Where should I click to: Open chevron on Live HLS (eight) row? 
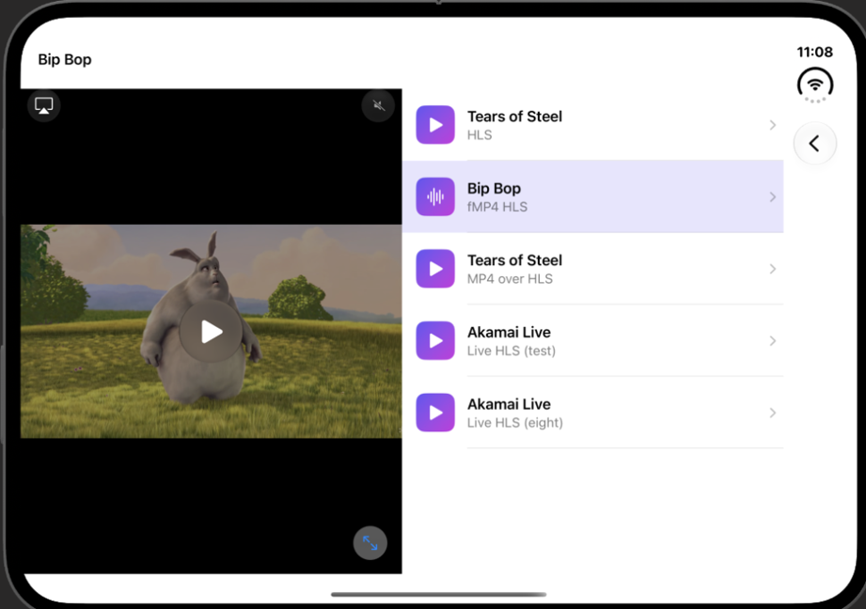[773, 413]
